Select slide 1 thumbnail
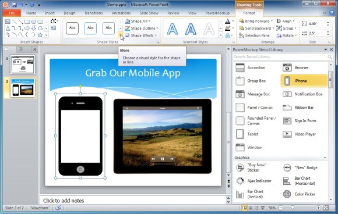This screenshot has height=214, width=338. tap(23, 65)
